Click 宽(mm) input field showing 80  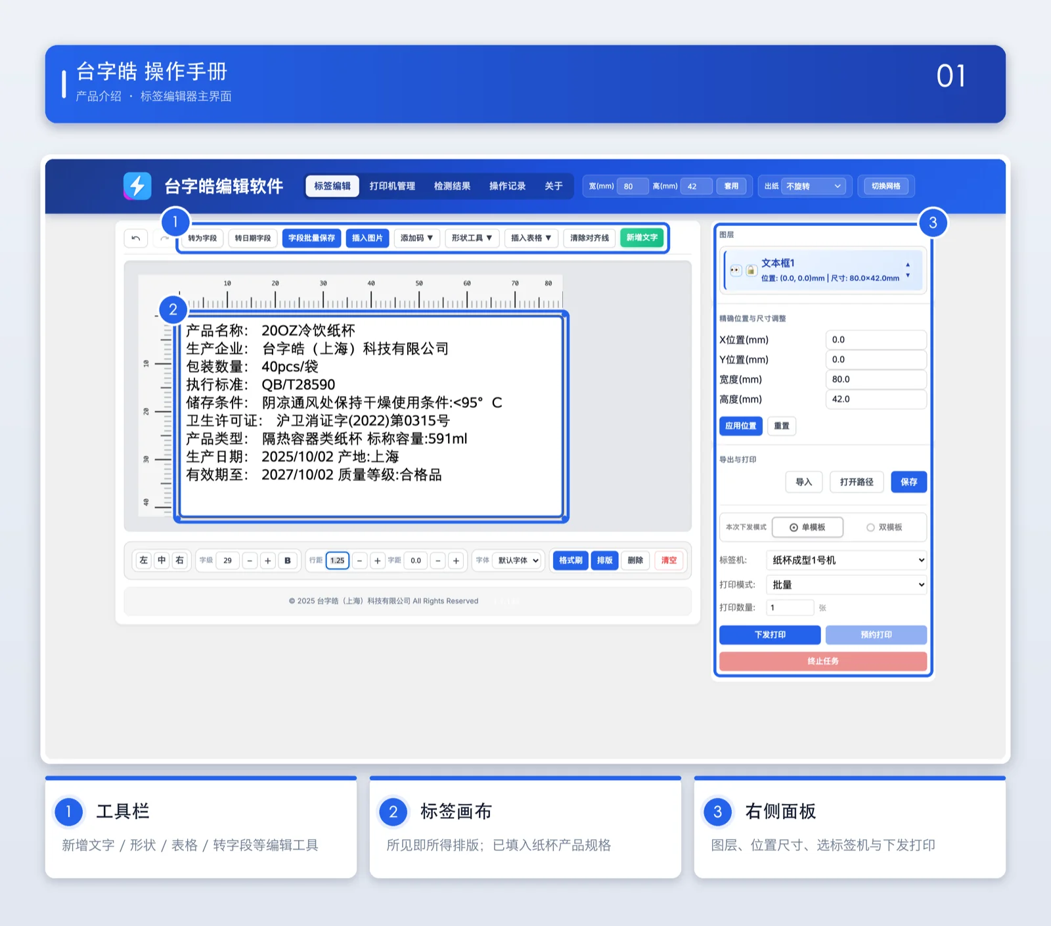point(632,187)
